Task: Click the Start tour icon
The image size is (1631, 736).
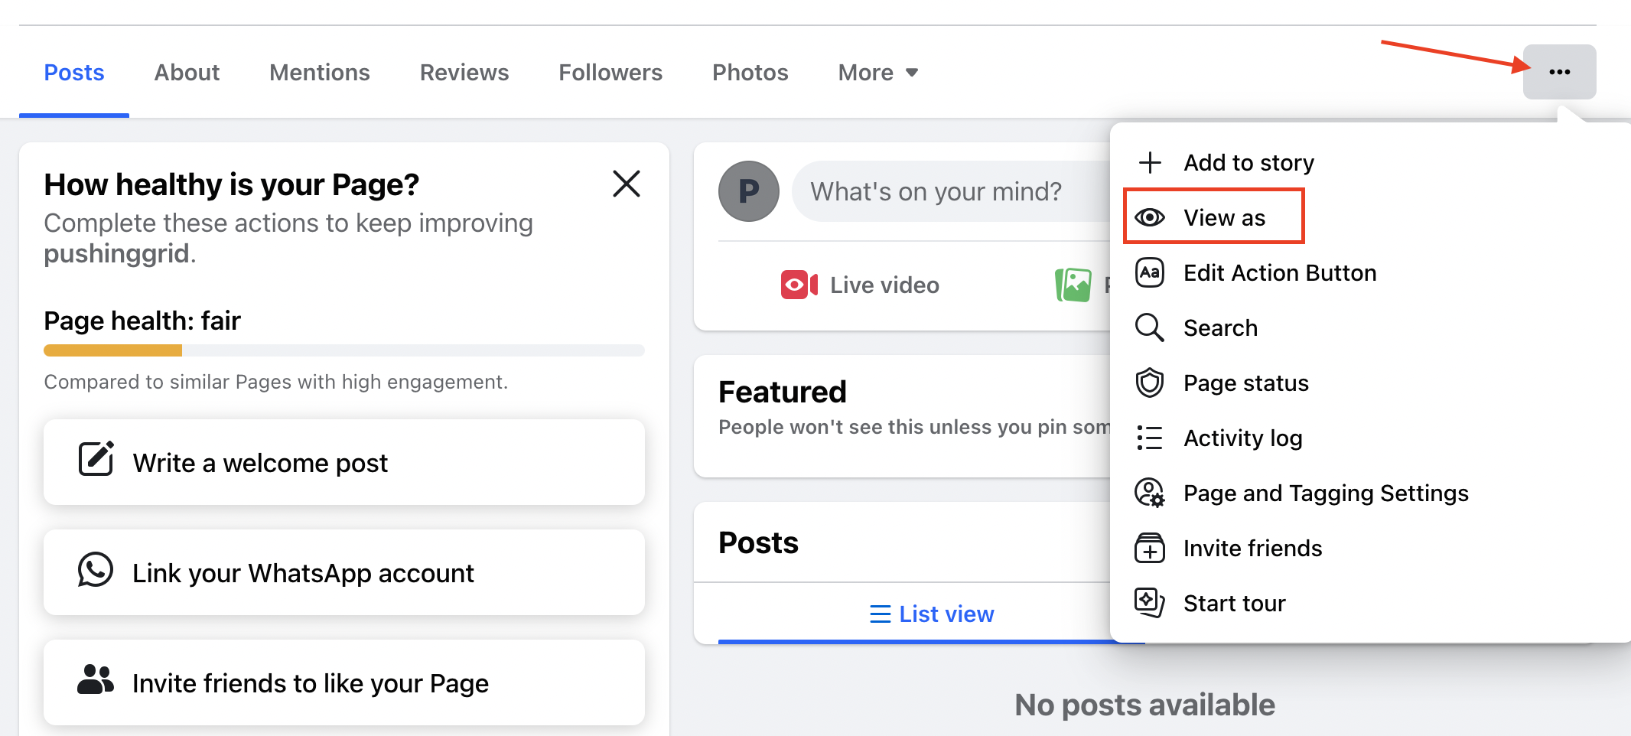Action: [1149, 603]
